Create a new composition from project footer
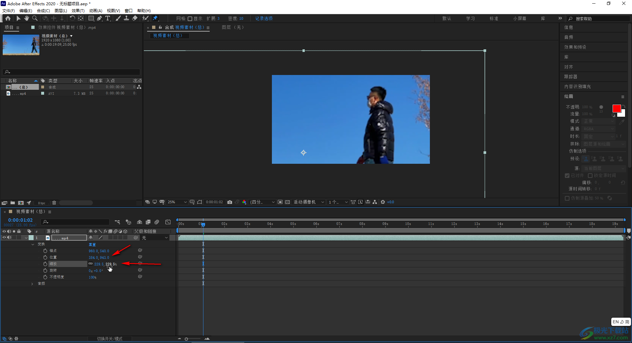This screenshot has width=632, height=343. [21, 203]
